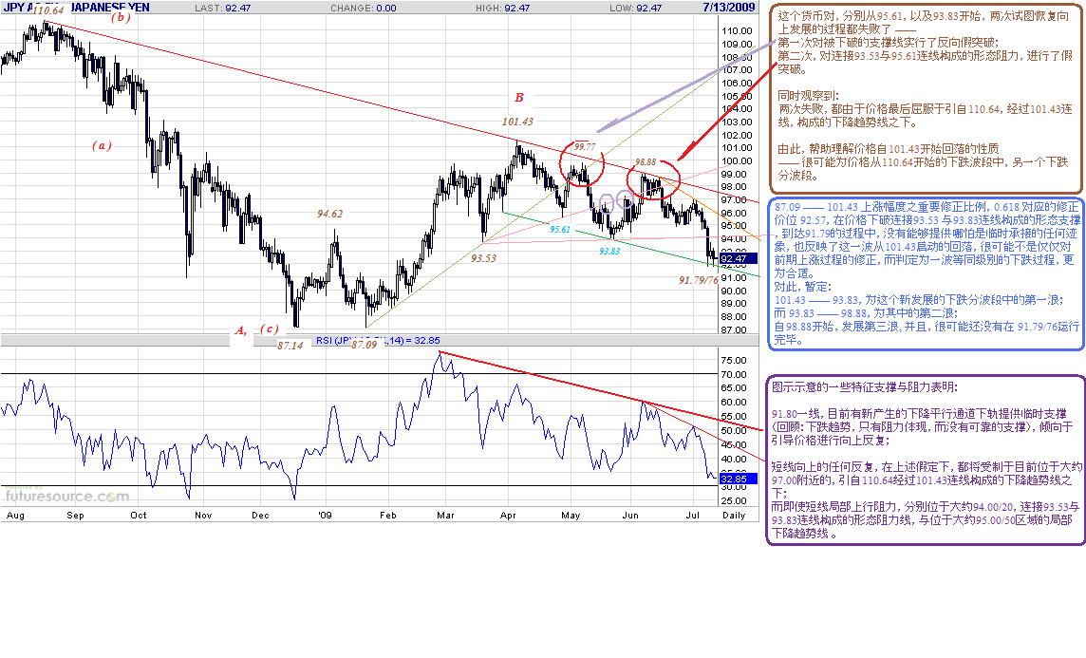The width and height of the screenshot is (1086, 658).
Task: Click 107.00 on the price axis
Action: [x=737, y=70]
